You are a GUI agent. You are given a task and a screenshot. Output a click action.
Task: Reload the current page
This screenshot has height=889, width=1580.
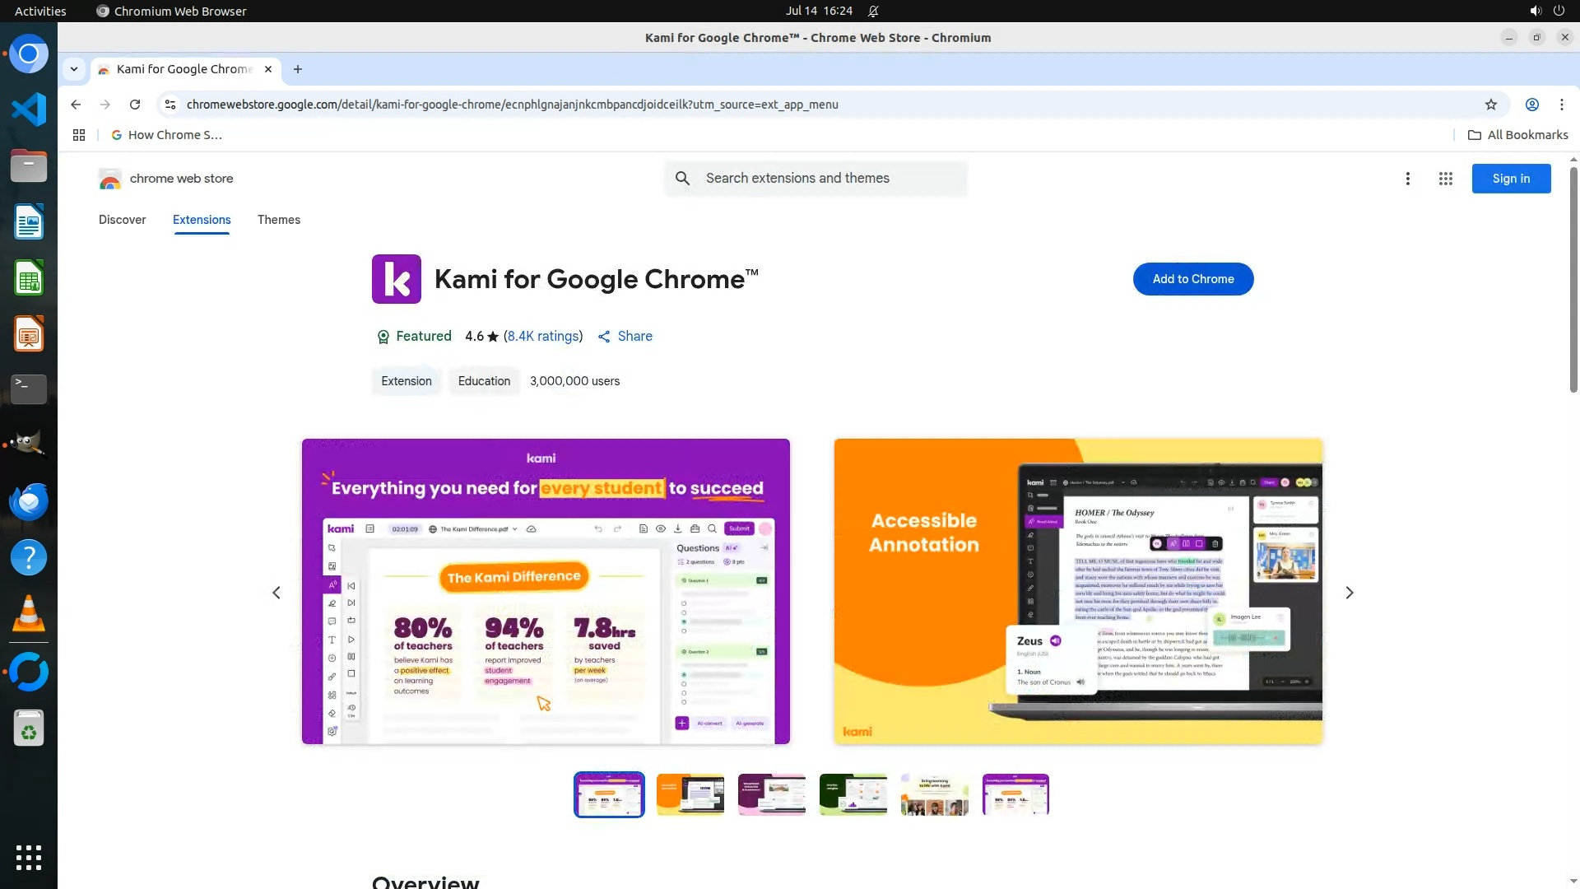pyautogui.click(x=135, y=105)
